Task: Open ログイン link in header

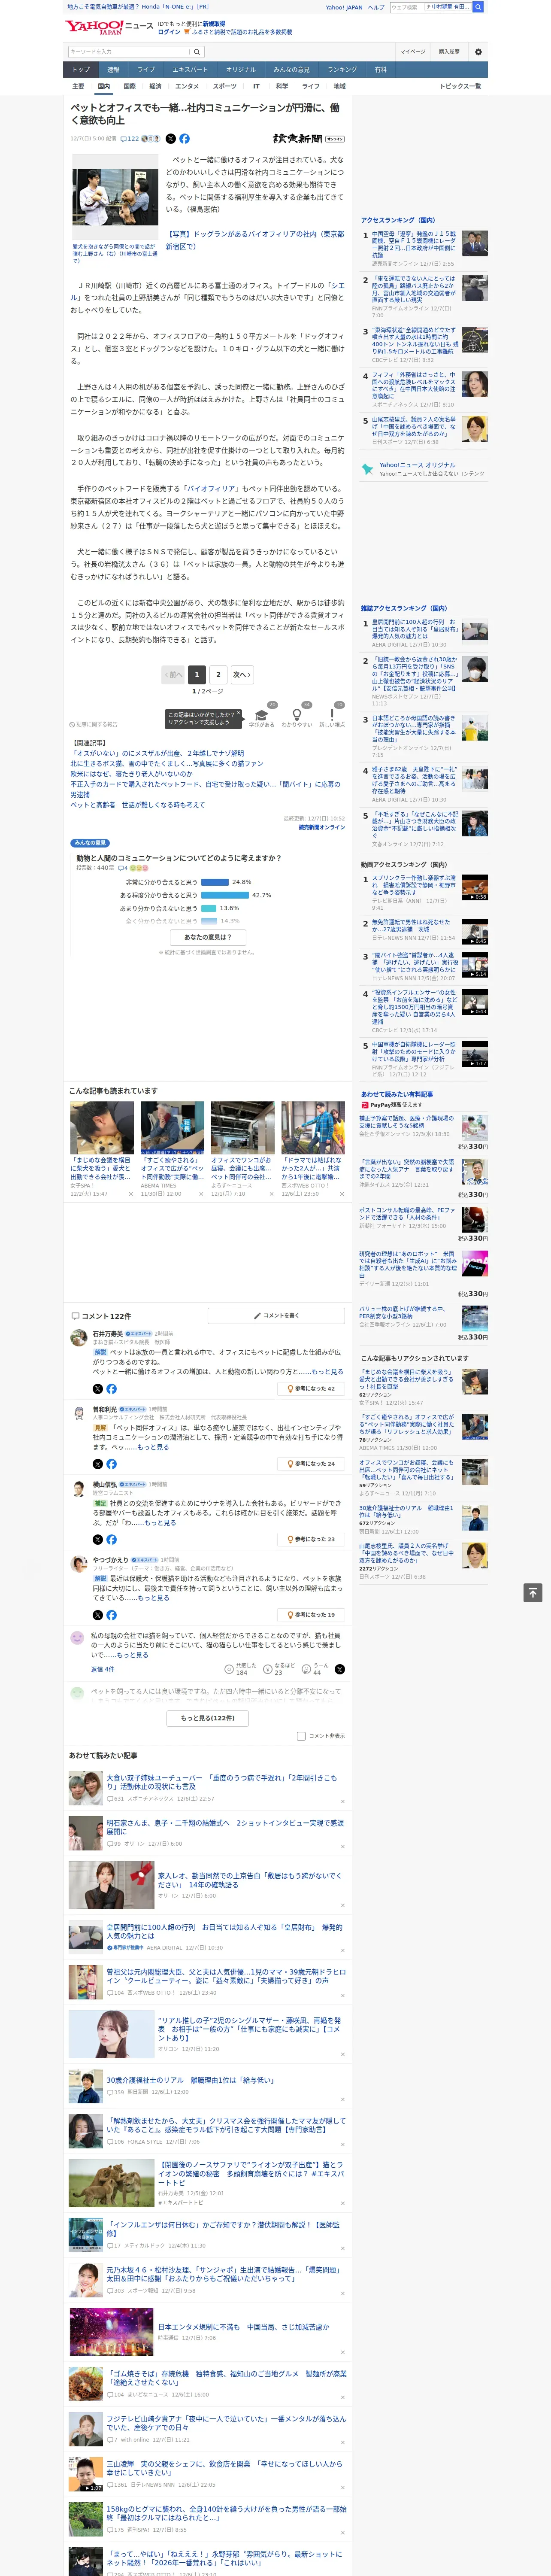Action: click(169, 32)
